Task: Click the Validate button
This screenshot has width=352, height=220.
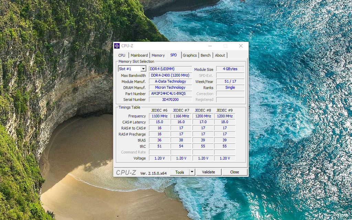Action: click(209, 172)
